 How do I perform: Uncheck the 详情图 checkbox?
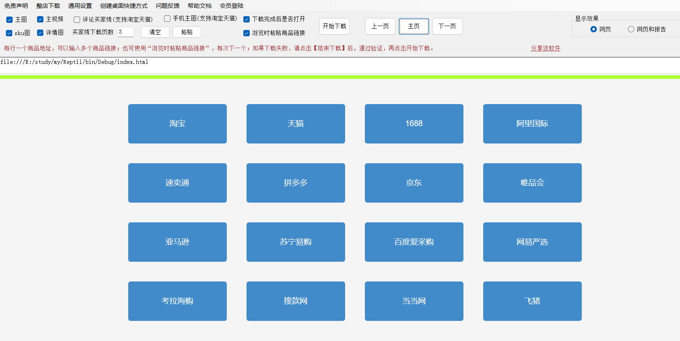click(40, 33)
